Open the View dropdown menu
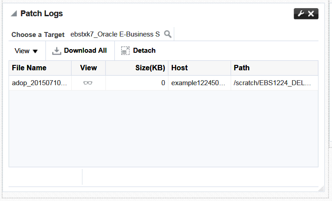332x201 pixels. 26,51
